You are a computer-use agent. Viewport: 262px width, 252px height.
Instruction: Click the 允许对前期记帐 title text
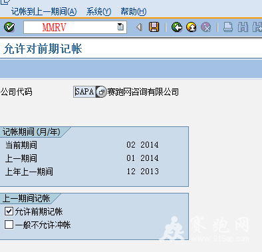click(x=43, y=49)
